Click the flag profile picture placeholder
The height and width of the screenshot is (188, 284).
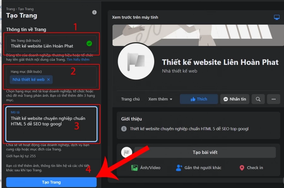136,61
